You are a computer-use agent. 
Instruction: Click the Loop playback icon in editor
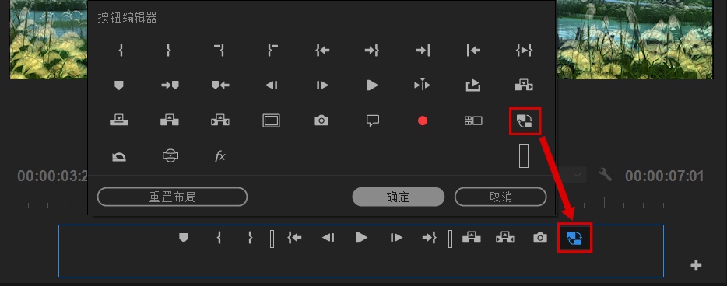[119, 157]
